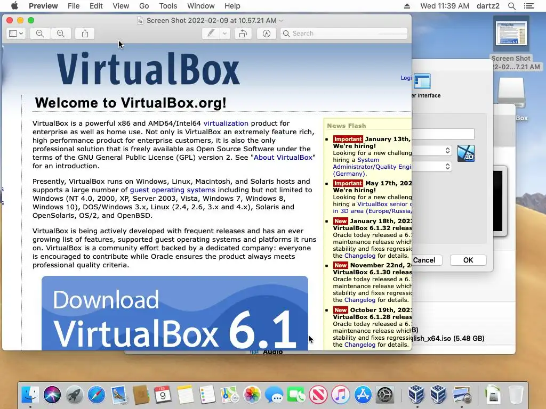Click the Changelog link under the 6.1.32 release
The image size is (546, 409).
click(360, 256)
